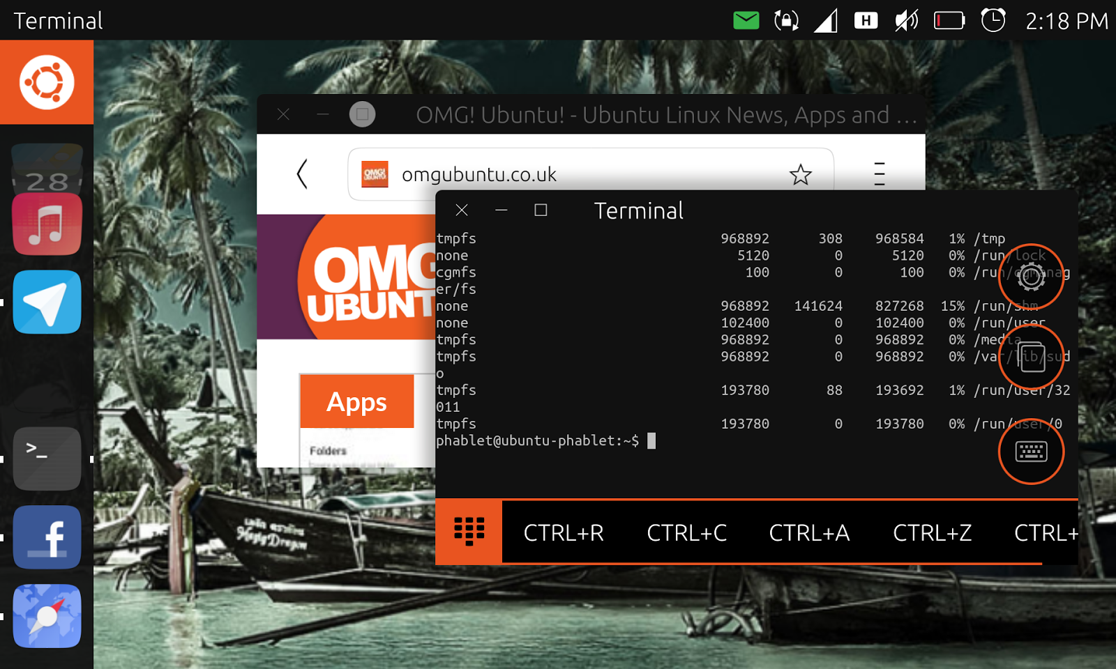
Task: Click the /tmp mount point in output
Action: click(x=990, y=238)
